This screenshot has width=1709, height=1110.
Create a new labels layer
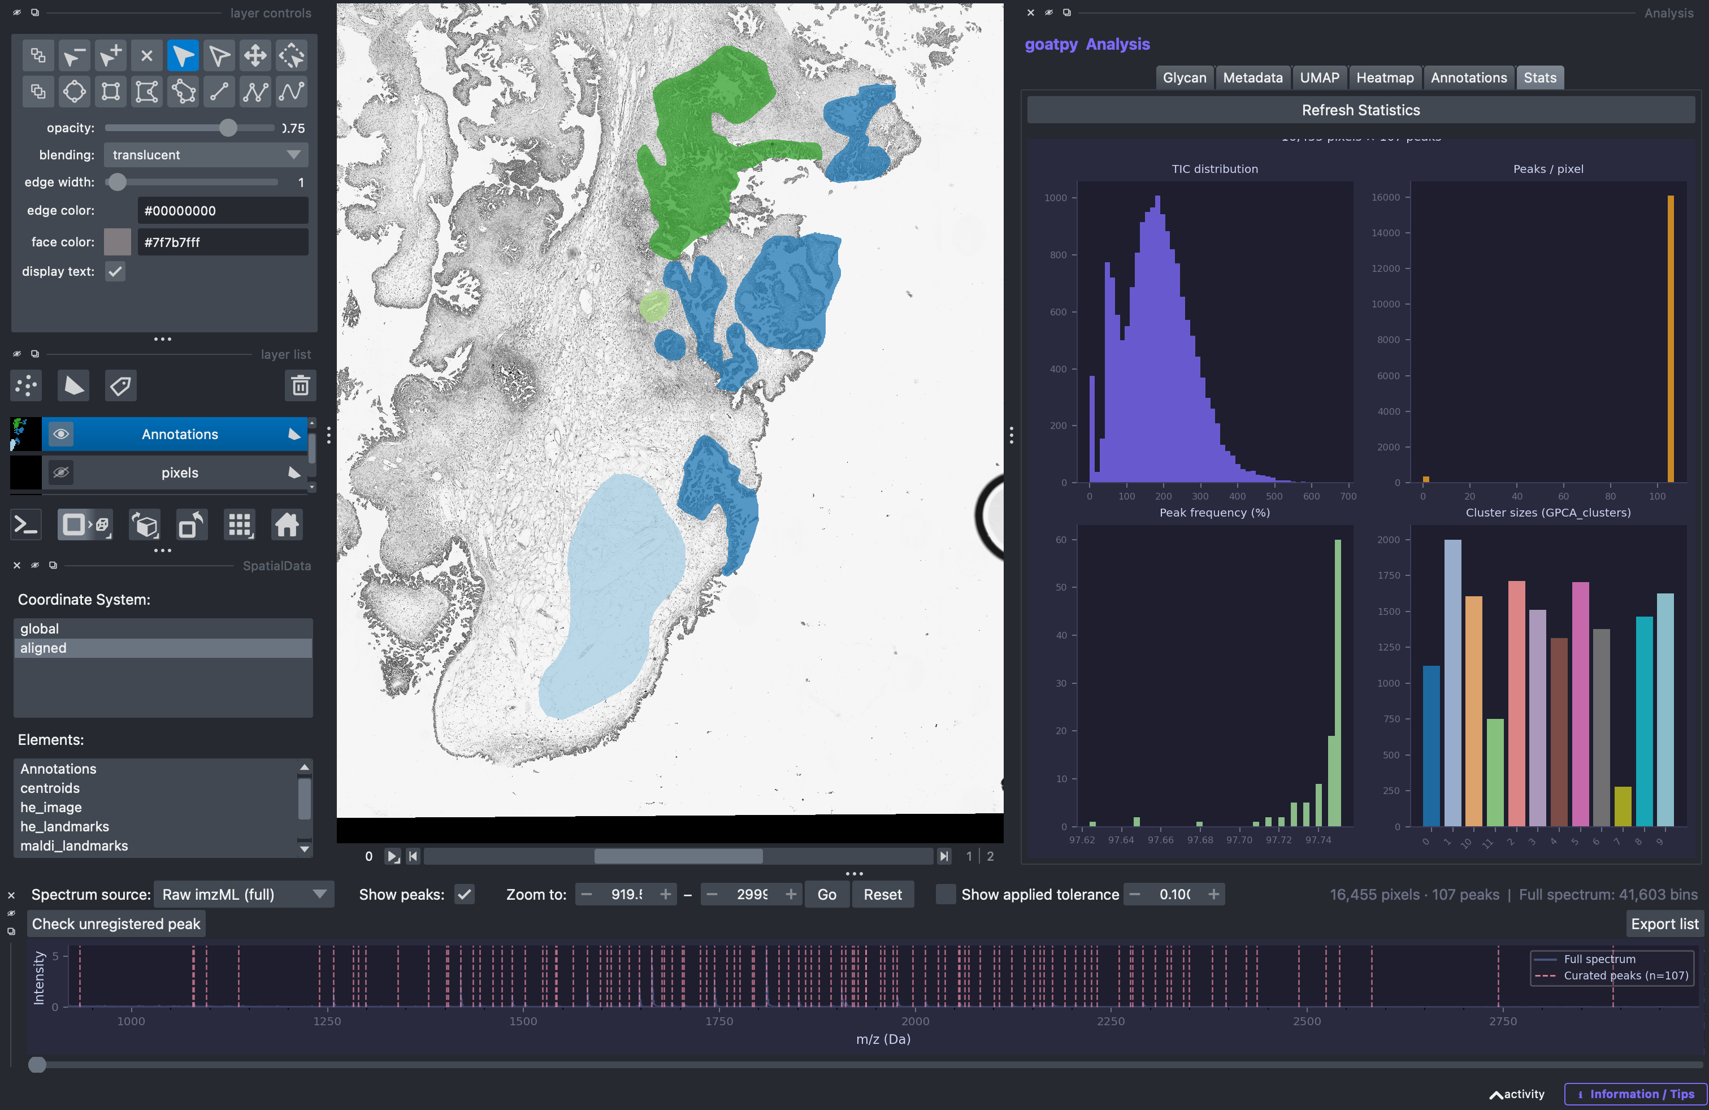[x=120, y=385]
